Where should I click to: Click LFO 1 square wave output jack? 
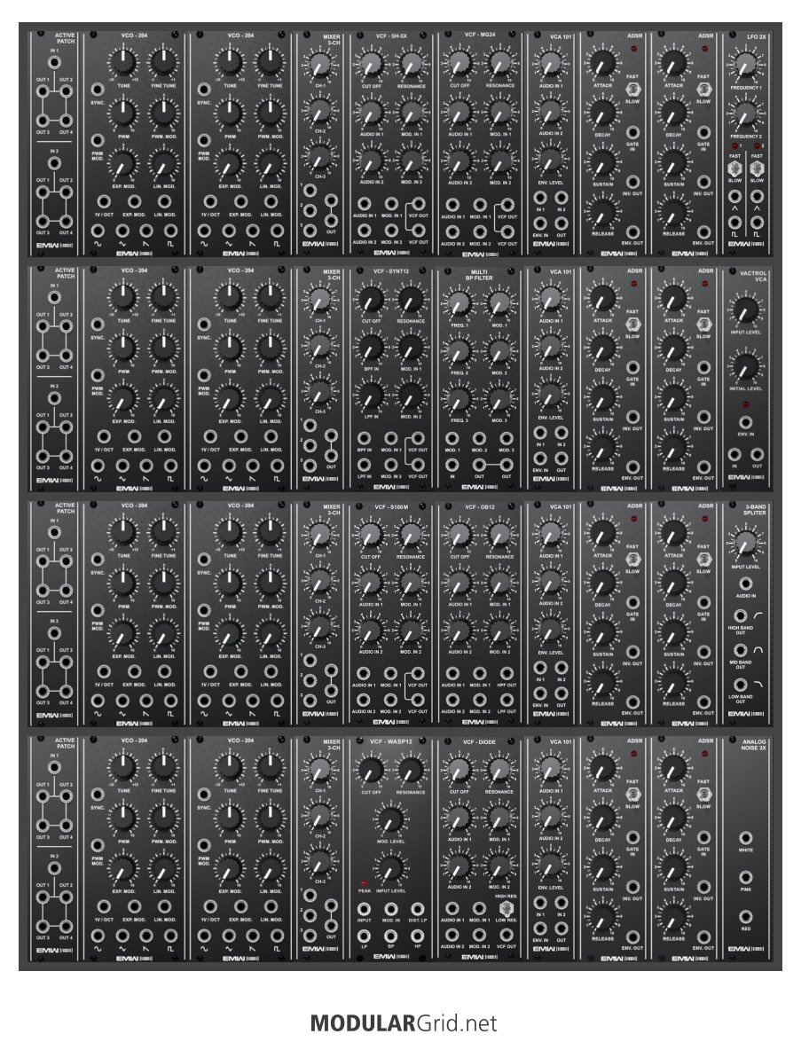[734, 223]
